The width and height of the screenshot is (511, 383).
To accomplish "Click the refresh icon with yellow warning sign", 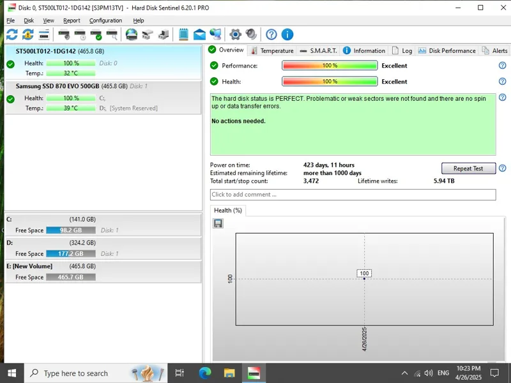I will pyautogui.click(x=27, y=34).
